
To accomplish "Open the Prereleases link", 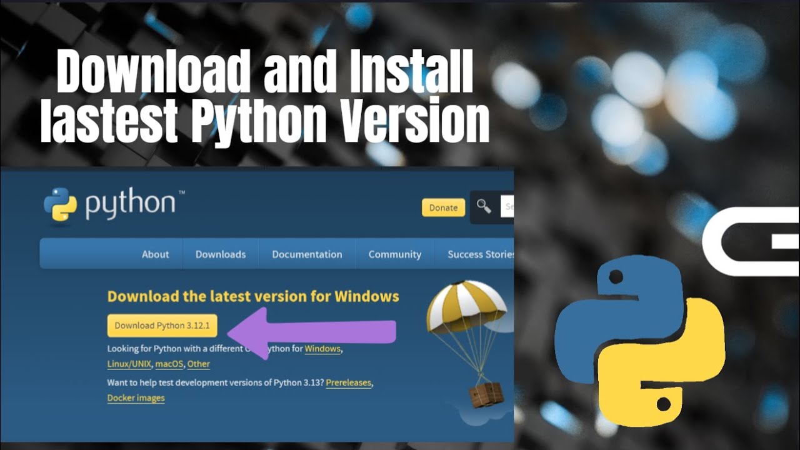I will coord(349,382).
